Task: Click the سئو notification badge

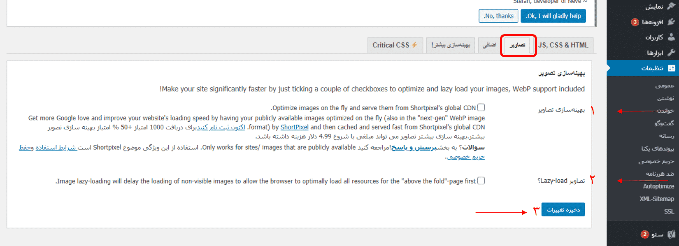Action: (x=644, y=234)
